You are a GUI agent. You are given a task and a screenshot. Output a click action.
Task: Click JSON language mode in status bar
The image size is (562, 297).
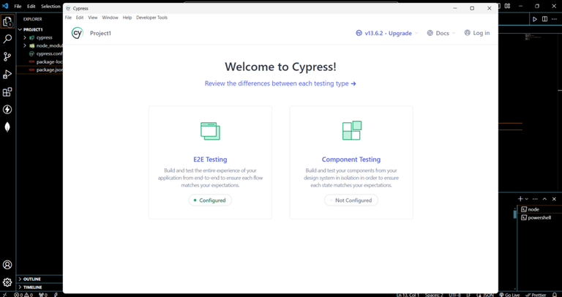point(487,295)
